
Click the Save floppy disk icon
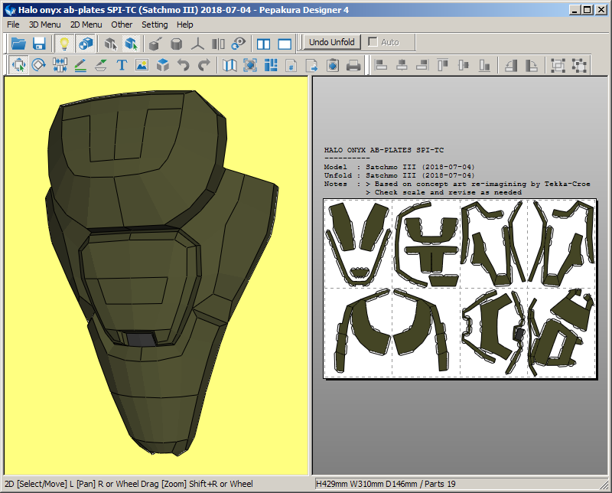click(39, 44)
